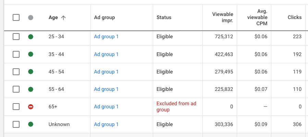Check the box for the 55 - 64 row
The width and height of the screenshot is (308, 137).
point(16,89)
